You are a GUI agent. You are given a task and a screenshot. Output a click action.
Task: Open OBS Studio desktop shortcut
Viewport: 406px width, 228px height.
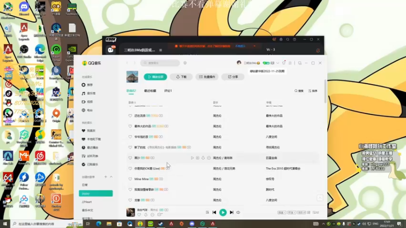point(24,52)
